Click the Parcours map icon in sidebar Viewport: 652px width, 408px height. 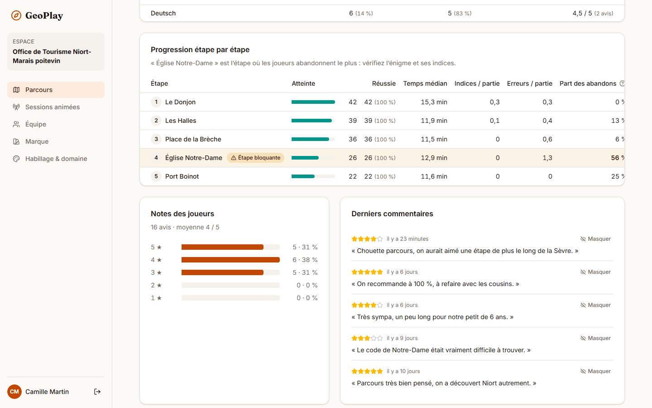[x=16, y=90]
